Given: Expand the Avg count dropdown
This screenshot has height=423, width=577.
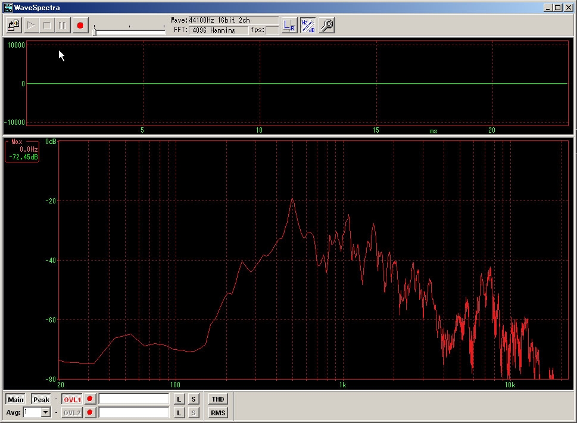Looking at the screenshot, I should (46, 412).
